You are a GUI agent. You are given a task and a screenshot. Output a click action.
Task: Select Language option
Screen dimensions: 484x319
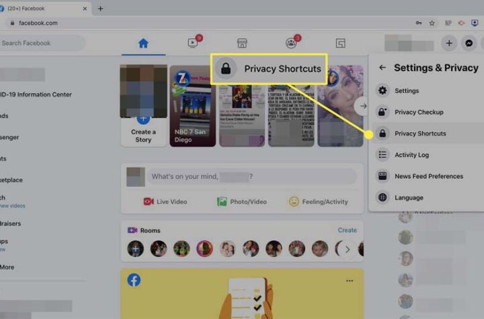pyautogui.click(x=409, y=198)
